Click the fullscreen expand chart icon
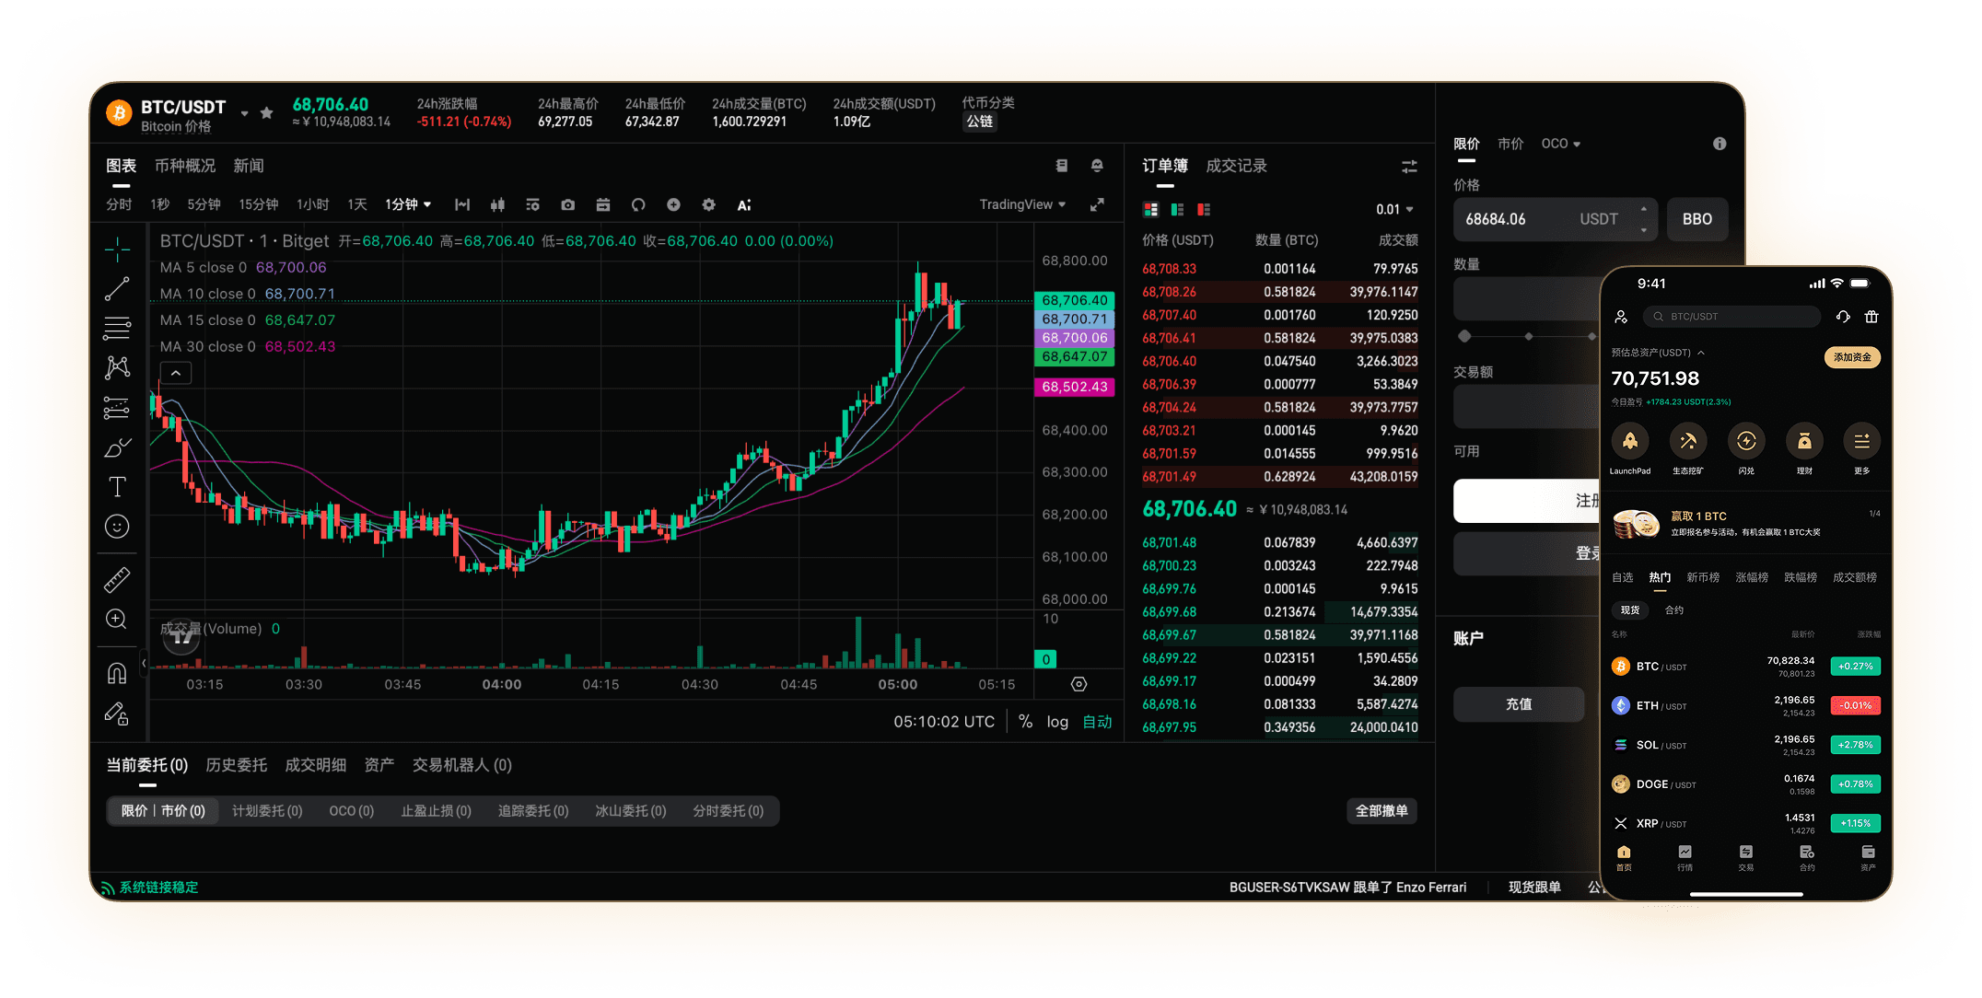The image size is (1982, 998). [x=1097, y=204]
